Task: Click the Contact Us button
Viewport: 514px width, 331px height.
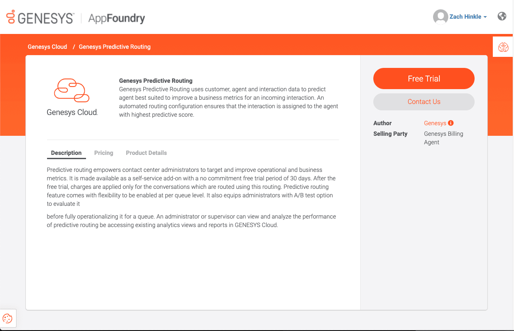Action: click(424, 102)
